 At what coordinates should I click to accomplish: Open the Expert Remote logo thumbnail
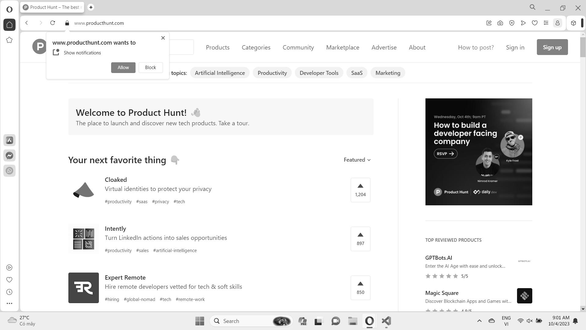click(84, 288)
